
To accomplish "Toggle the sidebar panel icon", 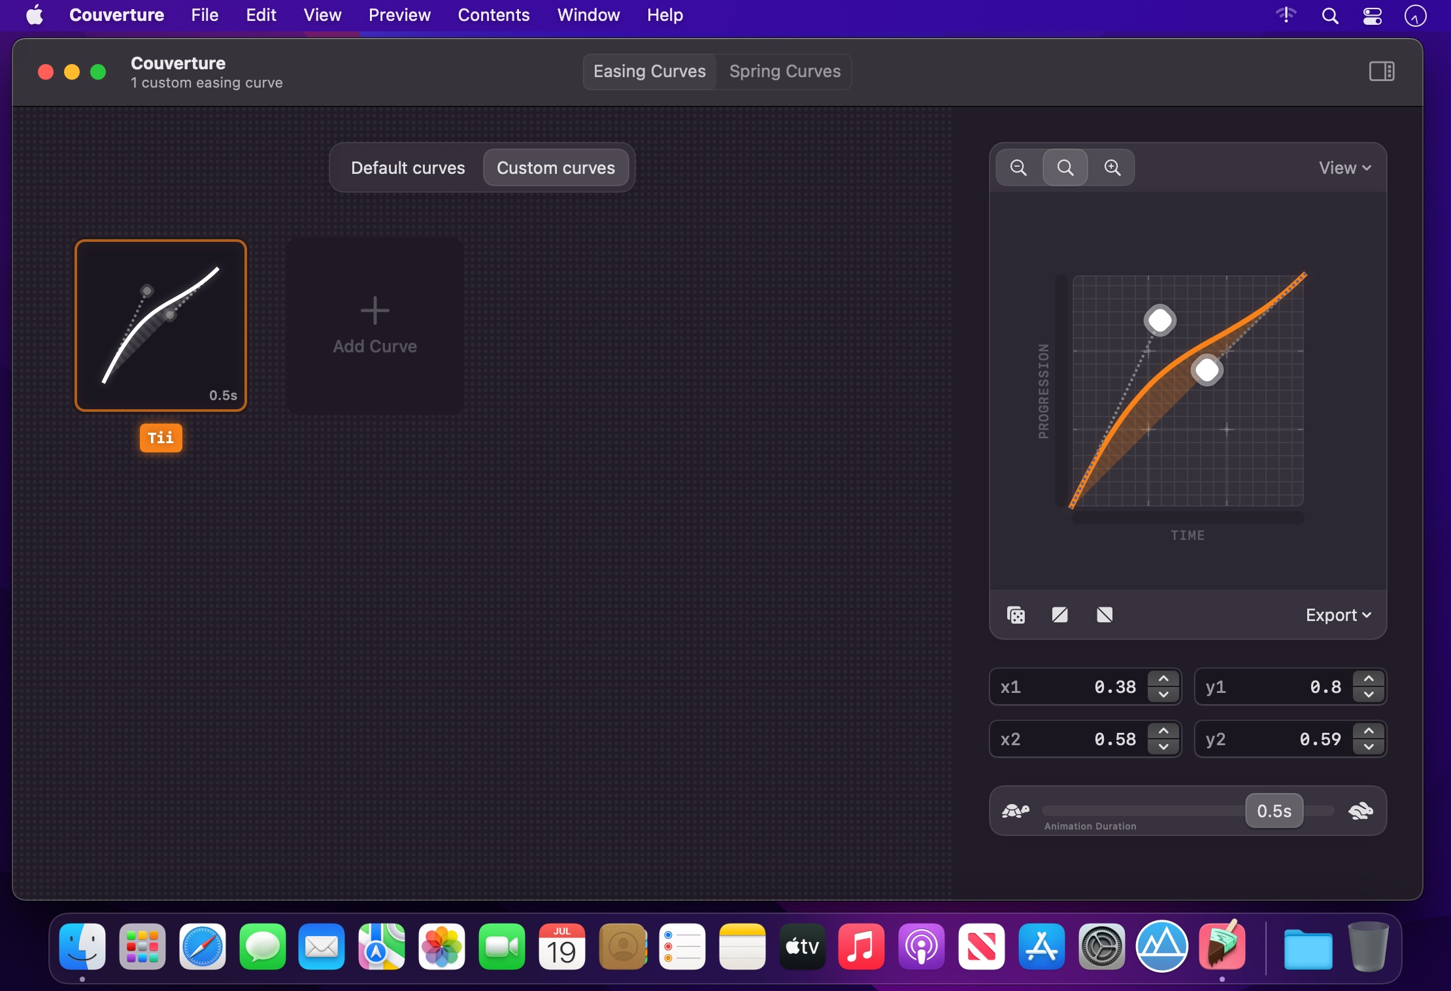I will pos(1381,71).
